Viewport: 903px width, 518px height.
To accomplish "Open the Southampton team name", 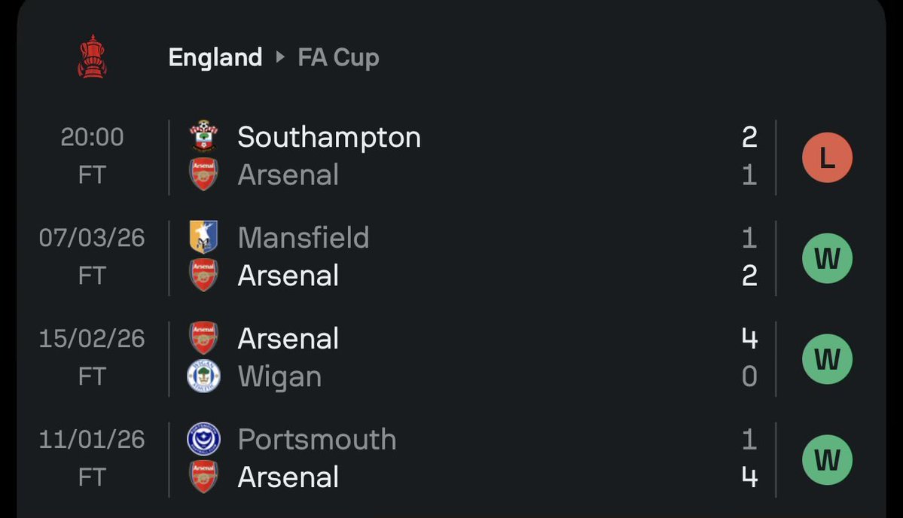I will [x=329, y=138].
